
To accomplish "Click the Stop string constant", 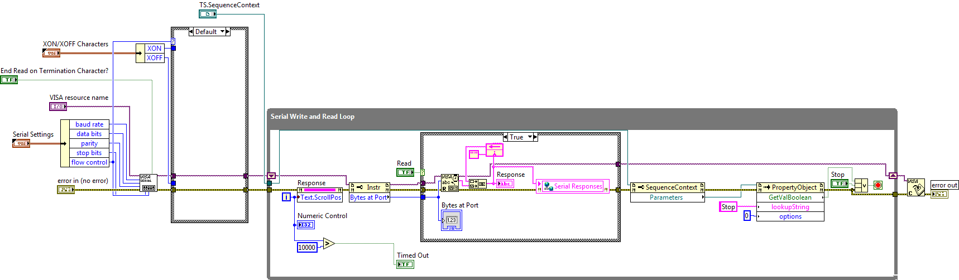I will point(728,207).
